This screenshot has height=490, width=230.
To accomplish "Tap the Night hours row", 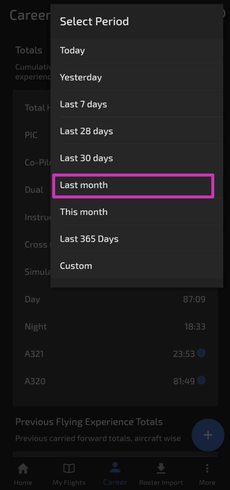I will coord(115,327).
